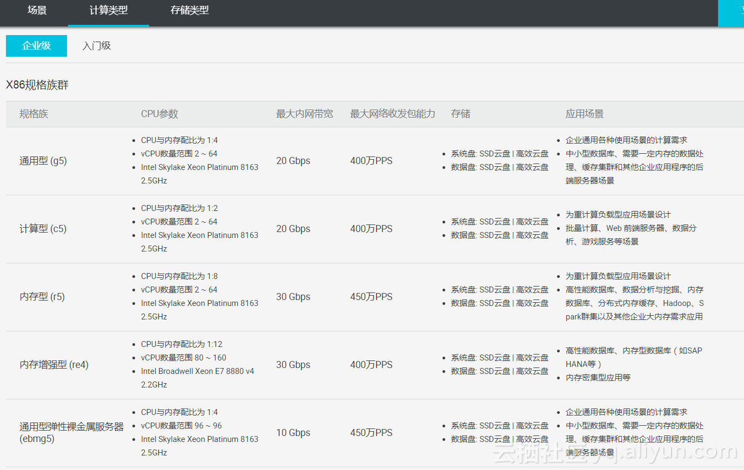The width and height of the screenshot is (744, 470).
Task: Click 为重计算负载型应用场景设计 in r5 row
Action: point(618,276)
